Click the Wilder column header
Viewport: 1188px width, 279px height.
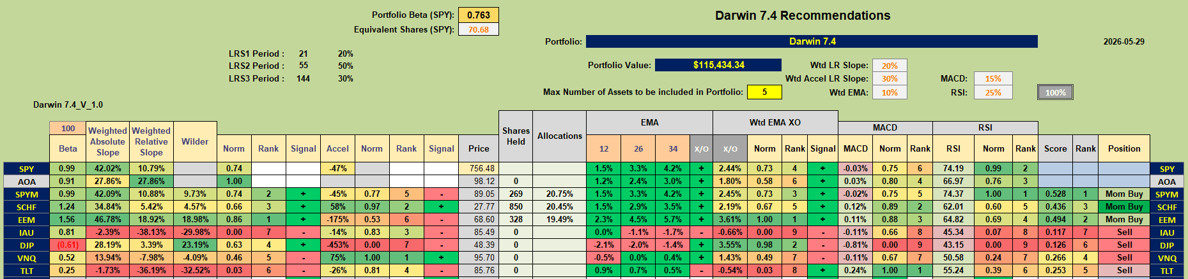(195, 141)
